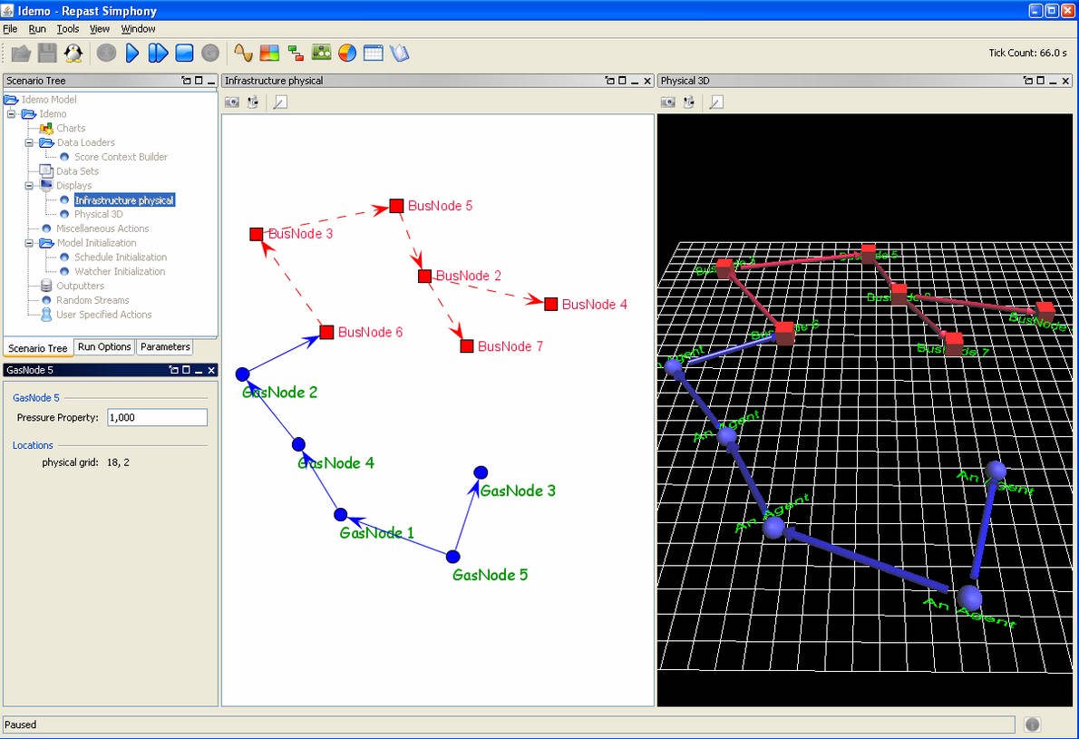This screenshot has width=1079, height=739.
Task: Click the open book toolbar icon
Action: click(x=400, y=53)
